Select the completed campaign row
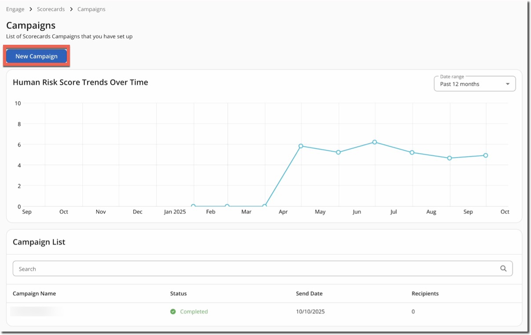 (264, 311)
